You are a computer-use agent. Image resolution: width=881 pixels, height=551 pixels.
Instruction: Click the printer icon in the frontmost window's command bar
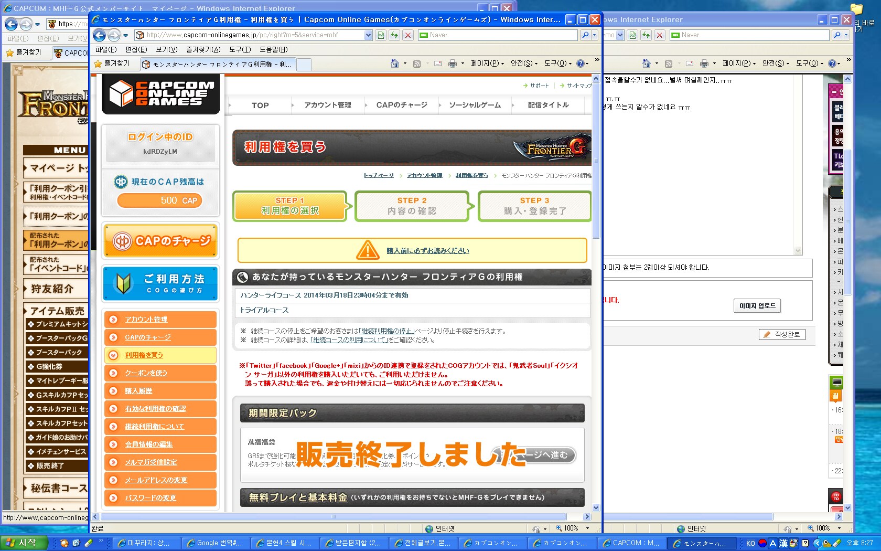452,63
